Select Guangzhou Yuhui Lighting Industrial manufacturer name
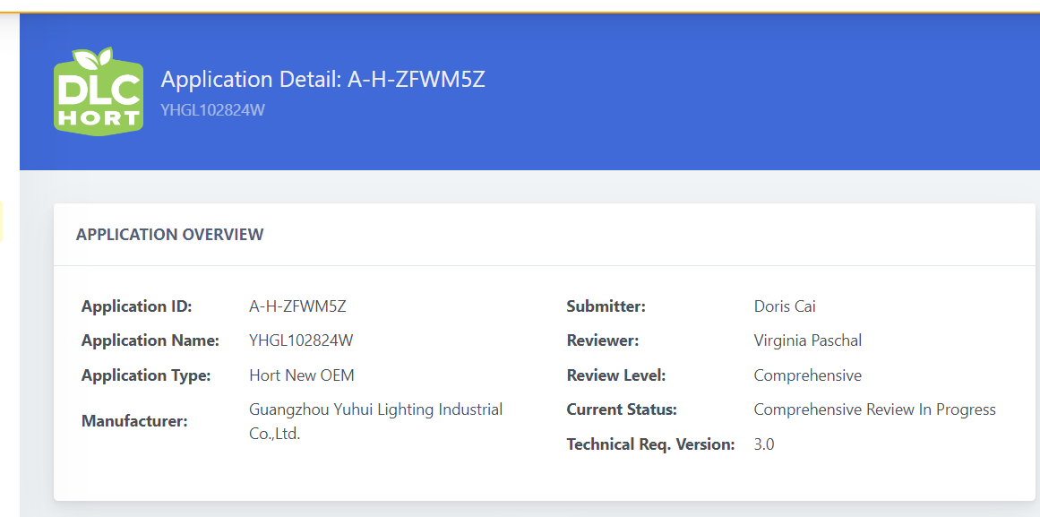This screenshot has width=1040, height=517. 375,409
